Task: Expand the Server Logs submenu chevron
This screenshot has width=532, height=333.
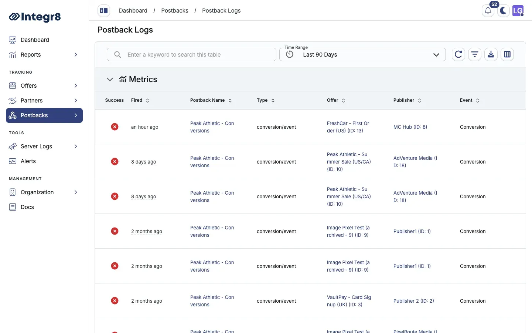Action: tap(76, 147)
